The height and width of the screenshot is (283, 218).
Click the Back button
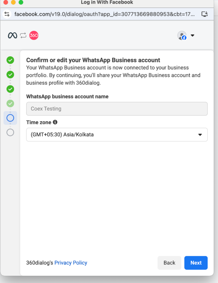[x=169, y=263]
